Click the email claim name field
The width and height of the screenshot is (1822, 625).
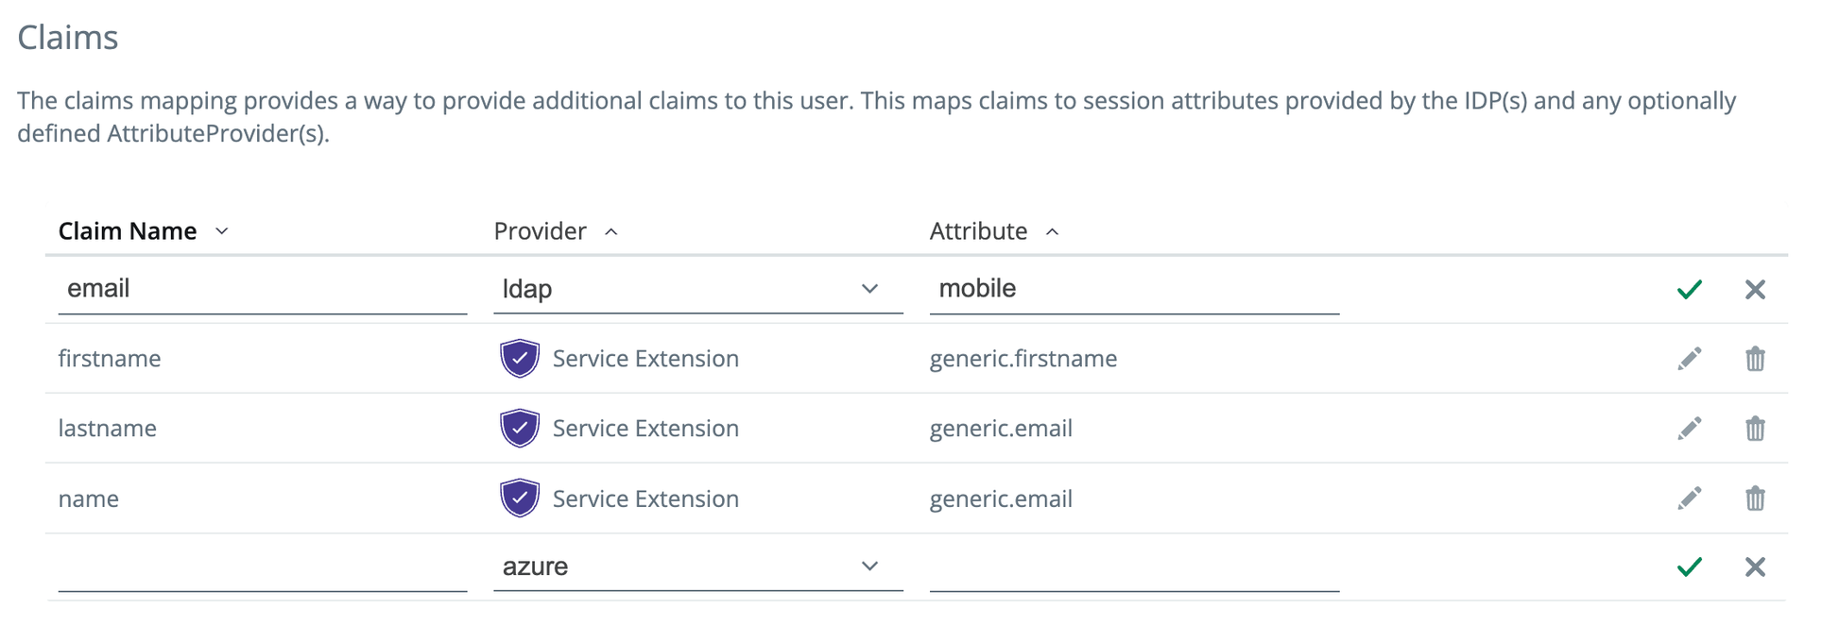tap(263, 289)
